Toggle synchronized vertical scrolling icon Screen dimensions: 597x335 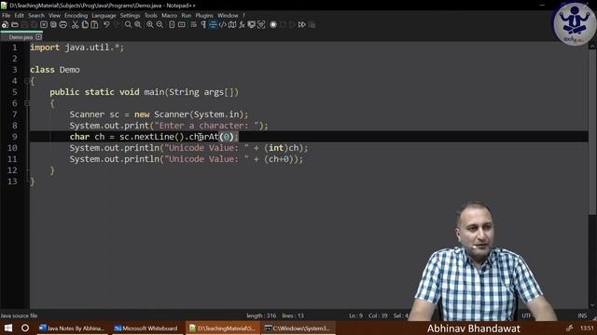pyautogui.click(x=172, y=25)
